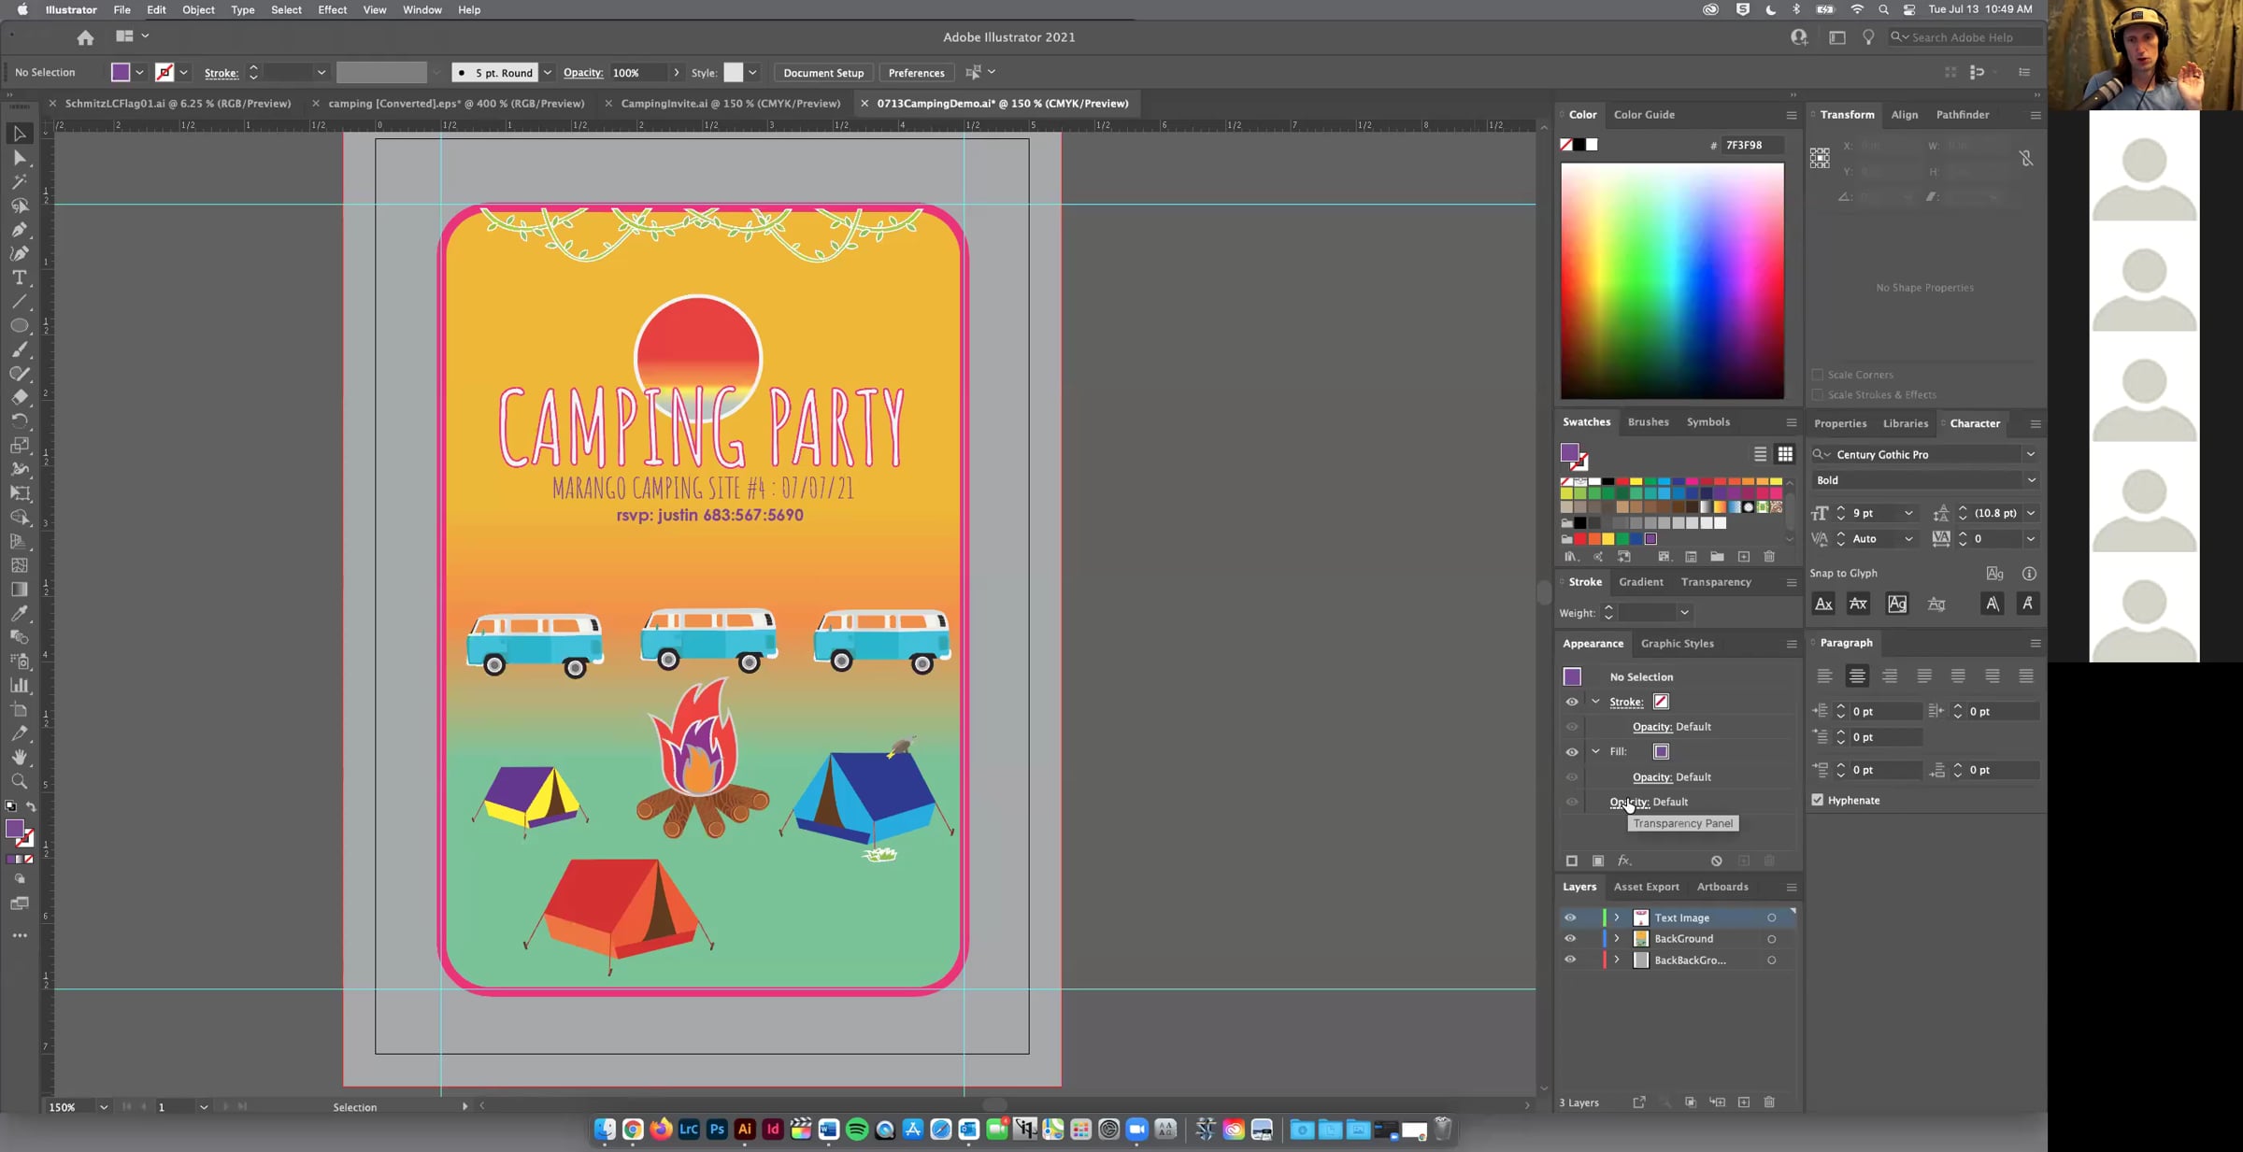Expand the Text Image layer
The height and width of the screenshot is (1152, 2243).
click(x=1617, y=917)
